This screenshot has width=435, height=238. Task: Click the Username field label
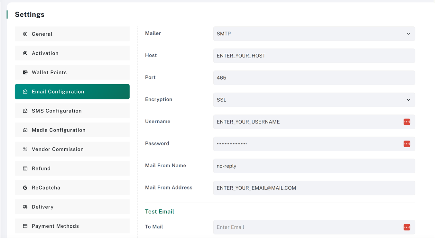point(158,122)
